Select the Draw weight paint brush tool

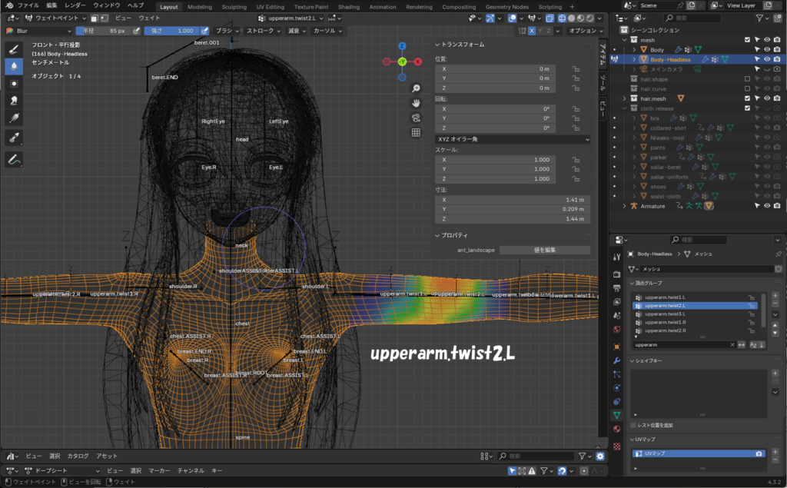pos(15,48)
